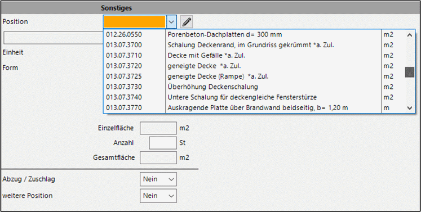The width and height of the screenshot is (421, 212).
Task: Click the Einzelfläche input field
Action: point(158,128)
